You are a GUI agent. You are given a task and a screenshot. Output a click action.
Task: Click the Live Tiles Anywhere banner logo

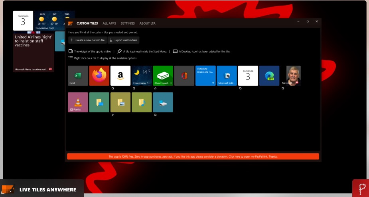coord(8,189)
